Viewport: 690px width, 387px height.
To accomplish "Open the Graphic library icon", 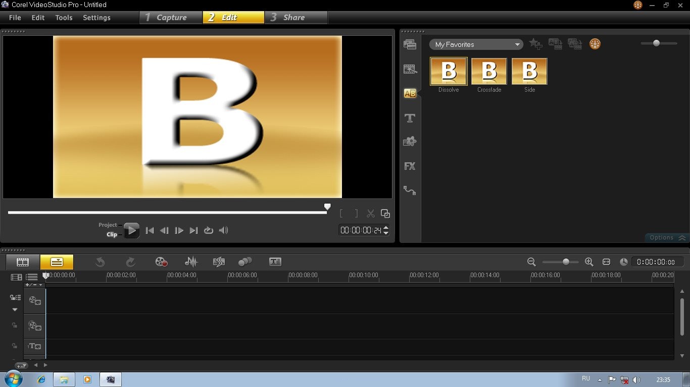I will (x=410, y=142).
